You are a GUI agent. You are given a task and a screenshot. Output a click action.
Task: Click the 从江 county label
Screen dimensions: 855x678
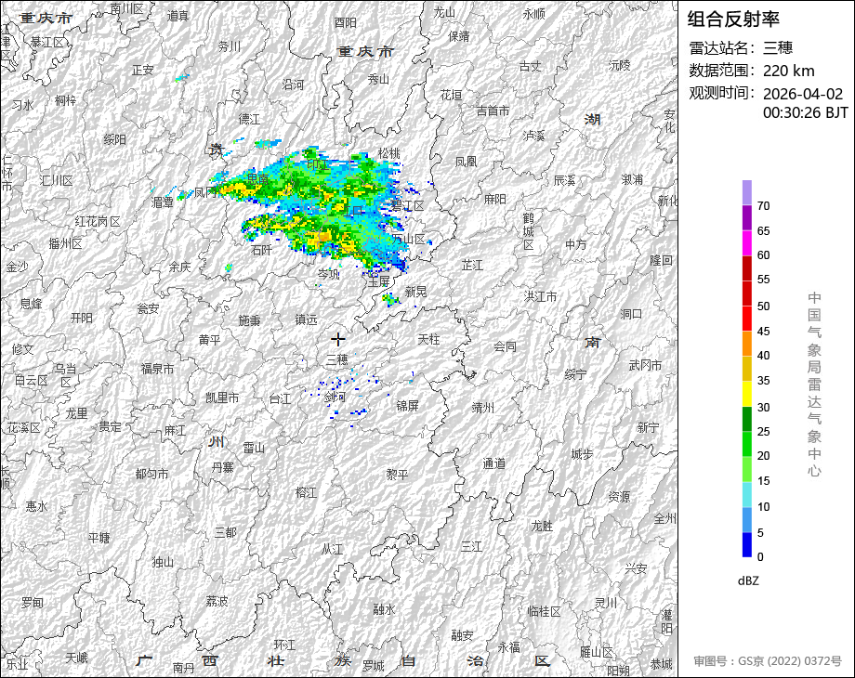click(x=332, y=550)
